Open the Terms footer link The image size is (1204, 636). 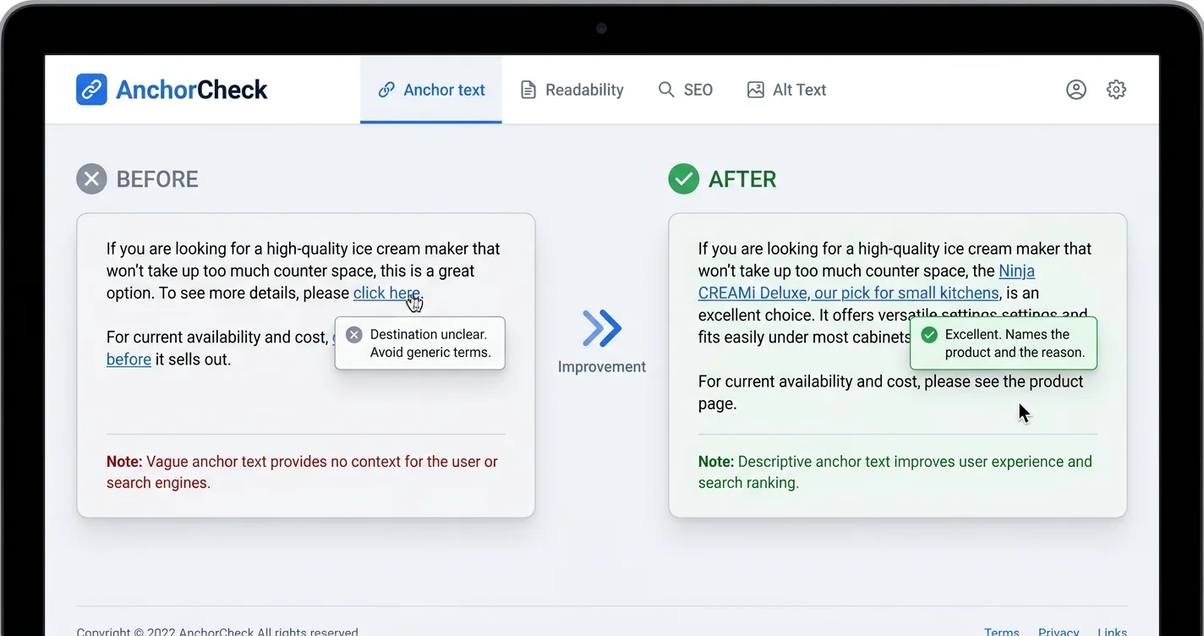point(1002,631)
